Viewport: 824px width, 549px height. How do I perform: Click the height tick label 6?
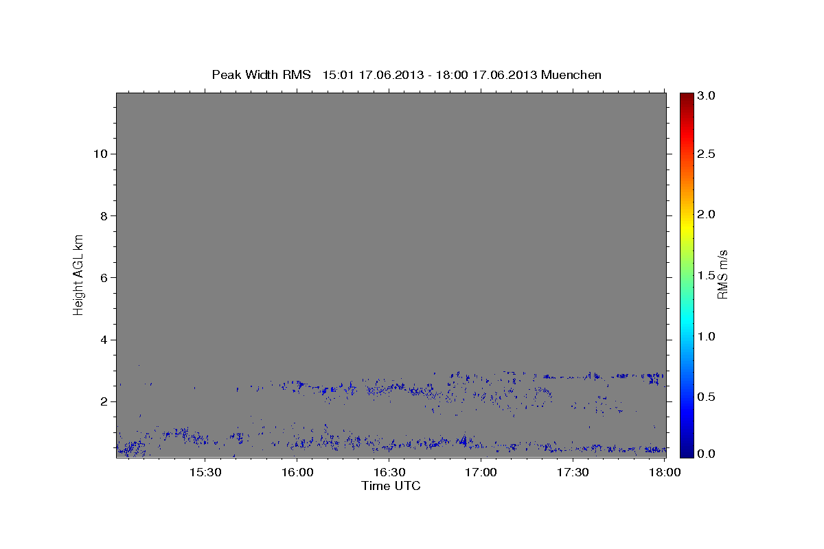(103, 277)
